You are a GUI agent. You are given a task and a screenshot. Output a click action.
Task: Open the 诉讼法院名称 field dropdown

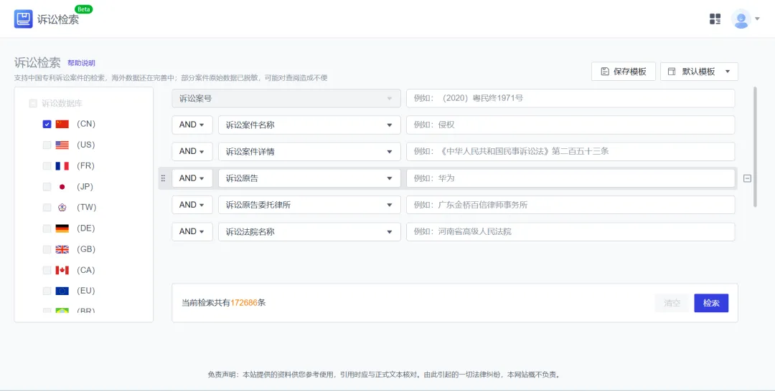coord(309,232)
